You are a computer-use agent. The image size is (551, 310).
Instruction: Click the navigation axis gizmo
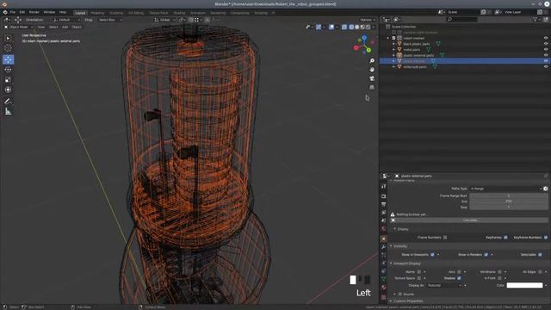pyautogui.click(x=363, y=45)
